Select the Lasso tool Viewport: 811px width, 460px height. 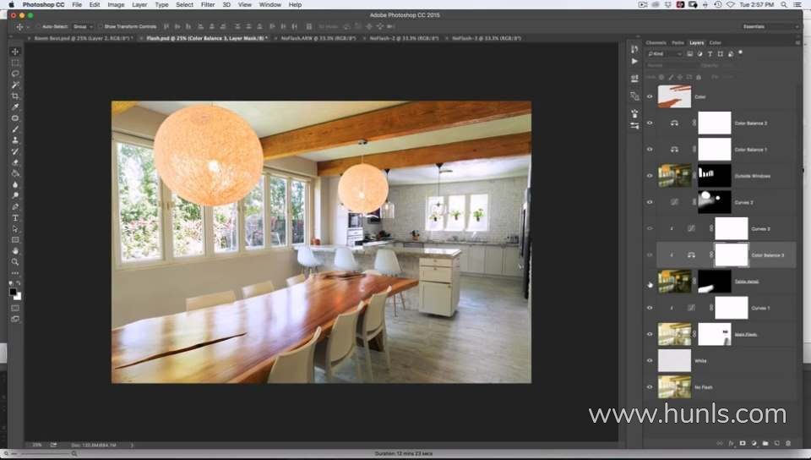(15, 74)
